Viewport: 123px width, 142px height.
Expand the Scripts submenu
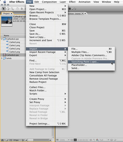pos(47,94)
